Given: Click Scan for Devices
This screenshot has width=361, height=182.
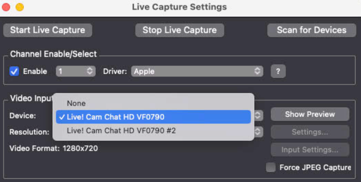Looking at the screenshot, I should [x=312, y=30].
